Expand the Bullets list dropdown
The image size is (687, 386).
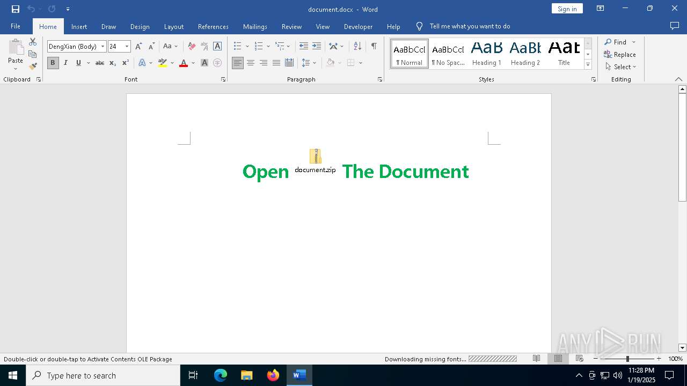tap(247, 46)
